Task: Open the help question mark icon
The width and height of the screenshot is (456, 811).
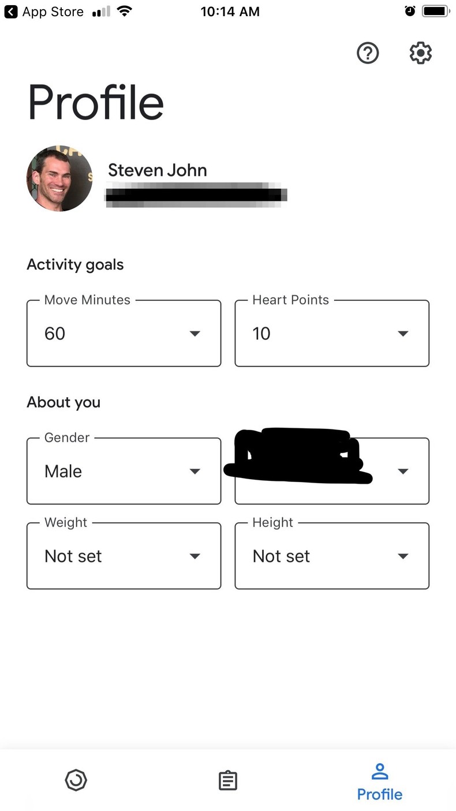Action: click(x=368, y=53)
